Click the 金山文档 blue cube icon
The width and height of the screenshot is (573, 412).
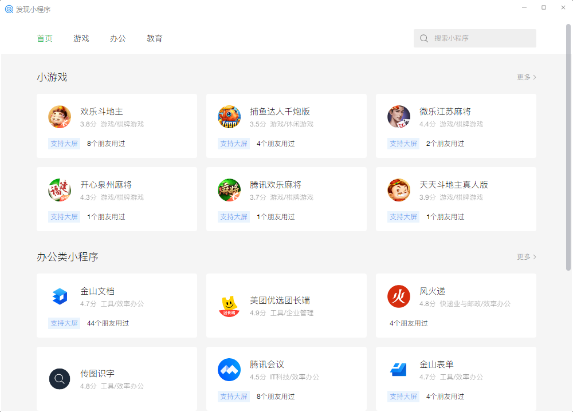[x=60, y=296]
